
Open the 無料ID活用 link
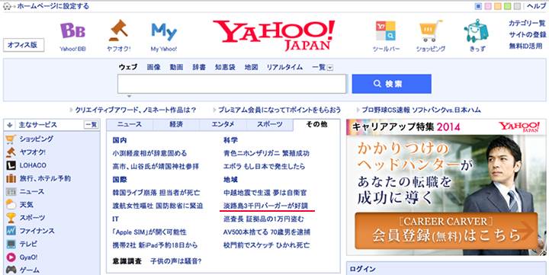point(525,46)
